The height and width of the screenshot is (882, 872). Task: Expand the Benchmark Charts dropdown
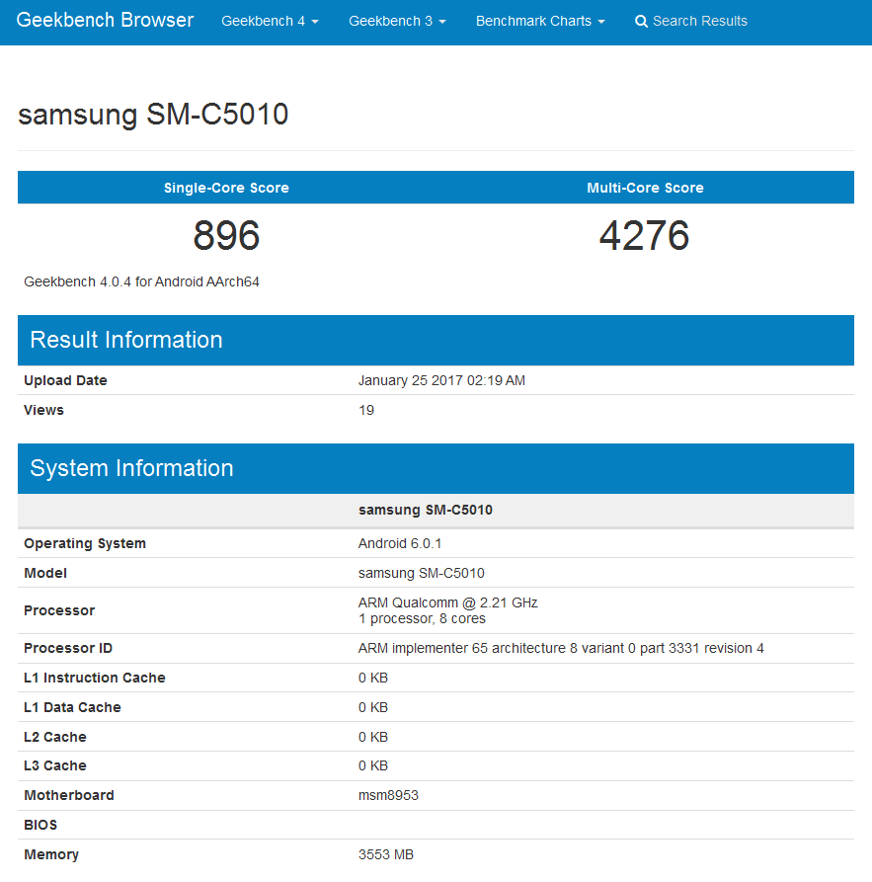pyautogui.click(x=540, y=22)
